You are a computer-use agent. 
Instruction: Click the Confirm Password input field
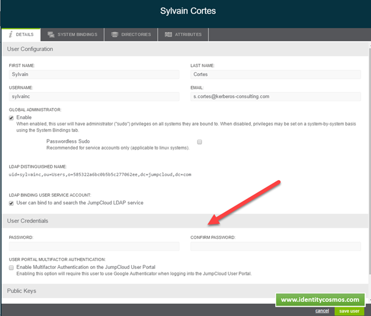coord(276,246)
